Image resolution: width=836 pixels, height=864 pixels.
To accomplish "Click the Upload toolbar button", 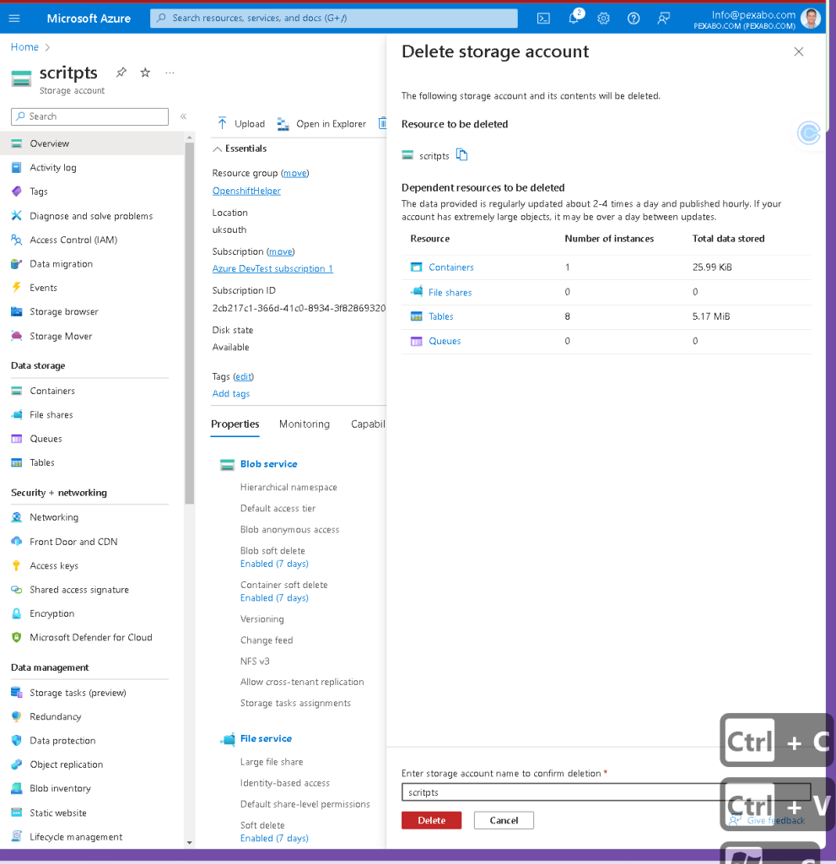I will [x=240, y=123].
